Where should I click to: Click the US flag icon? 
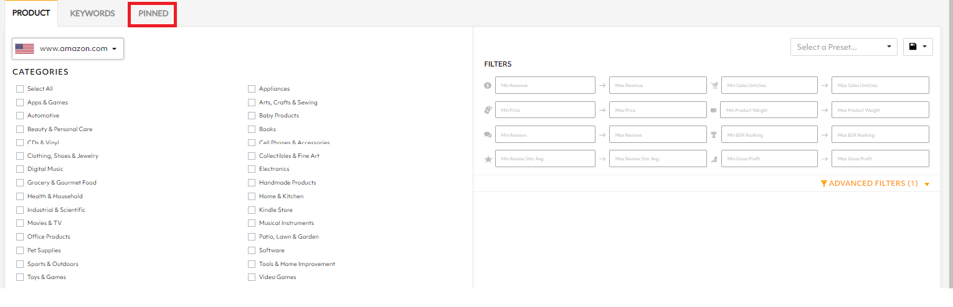point(24,48)
